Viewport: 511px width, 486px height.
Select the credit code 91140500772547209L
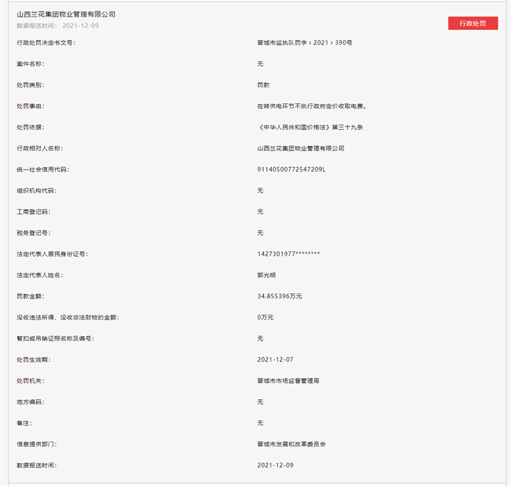(x=291, y=169)
